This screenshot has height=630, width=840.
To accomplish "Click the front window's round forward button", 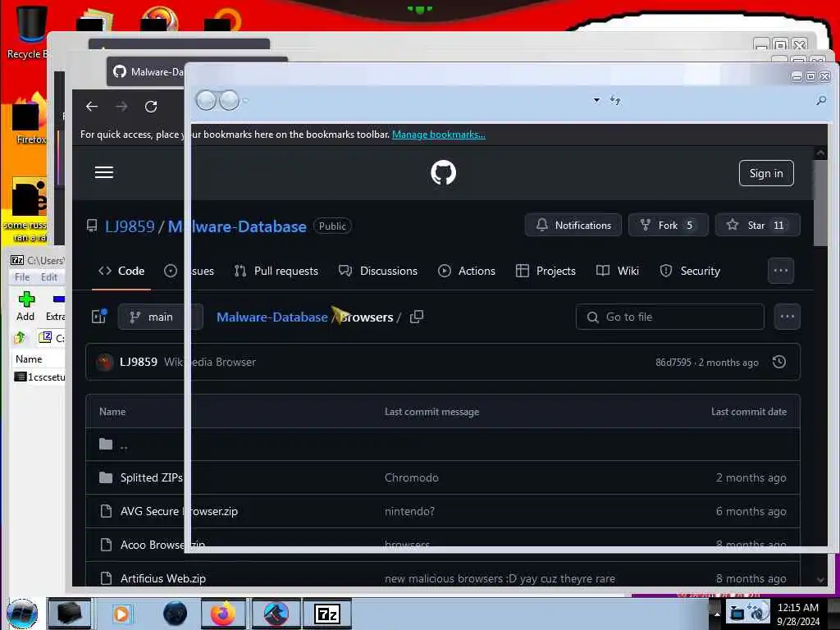I will pyautogui.click(x=230, y=100).
